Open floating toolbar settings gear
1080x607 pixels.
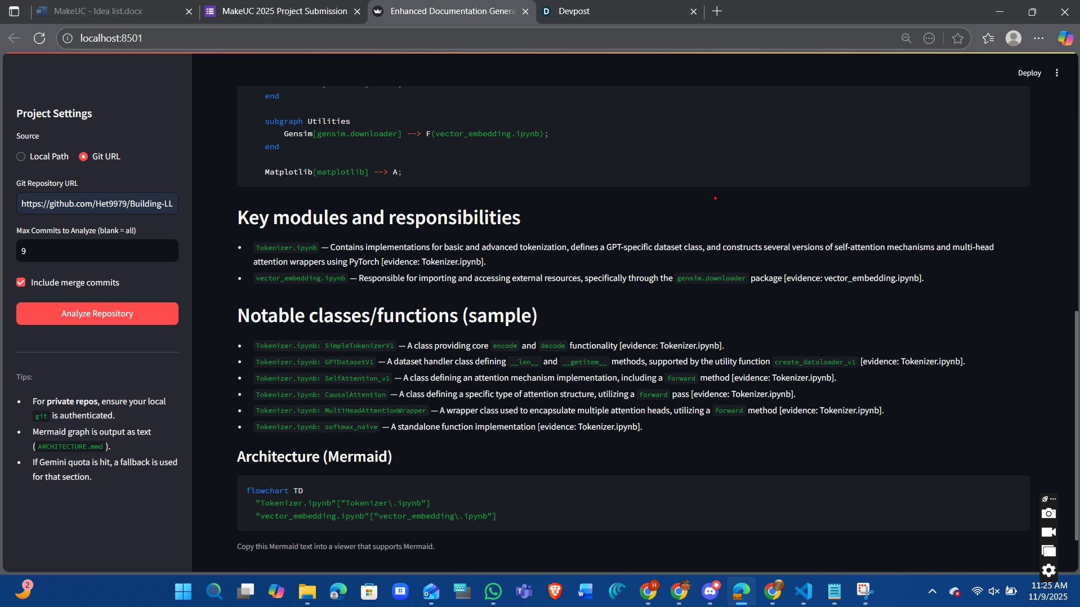[x=1048, y=570]
